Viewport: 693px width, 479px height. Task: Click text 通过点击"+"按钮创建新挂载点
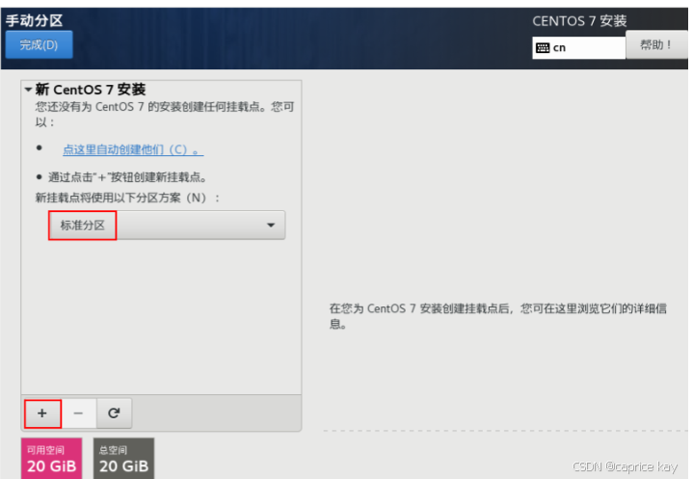(x=127, y=177)
